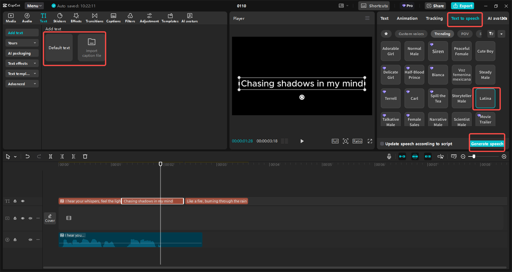Switch to the Animation tab
The width and height of the screenshot is (512, 272).
[x=407, y=18]
